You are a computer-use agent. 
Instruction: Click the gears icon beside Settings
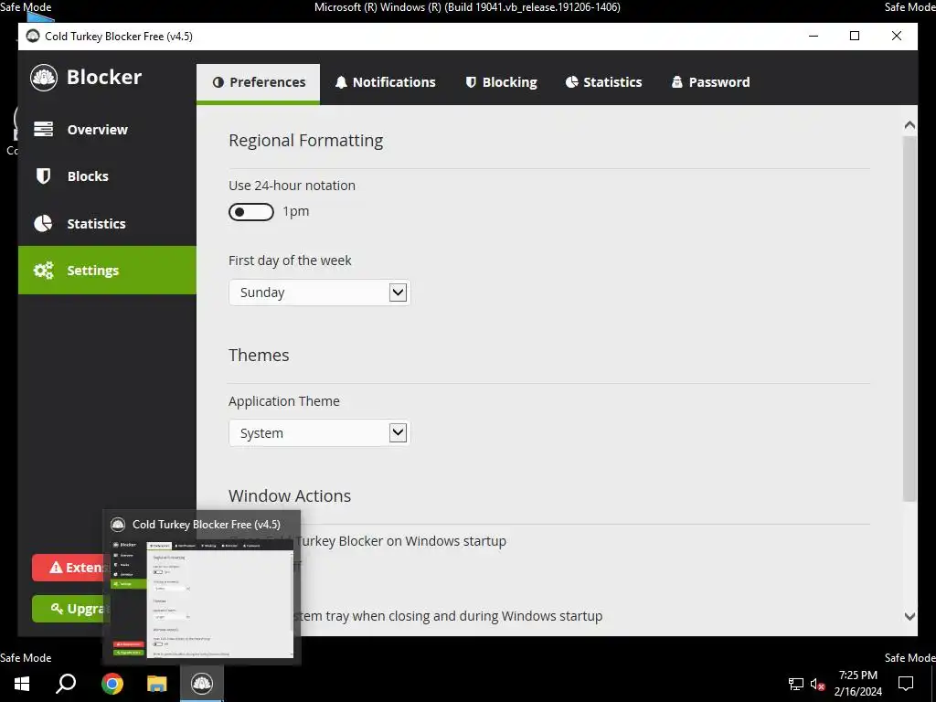tap(43, 271)
